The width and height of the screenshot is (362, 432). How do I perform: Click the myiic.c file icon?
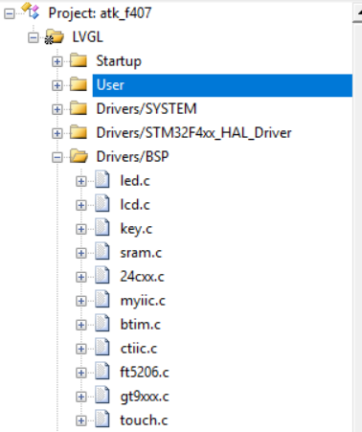[x=102, y=299]
